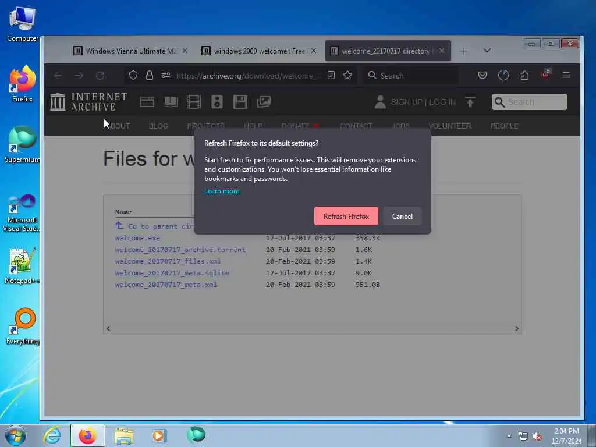596x447 pixels.
Task: Go back with the back arrow
Action: pos(58,76)
